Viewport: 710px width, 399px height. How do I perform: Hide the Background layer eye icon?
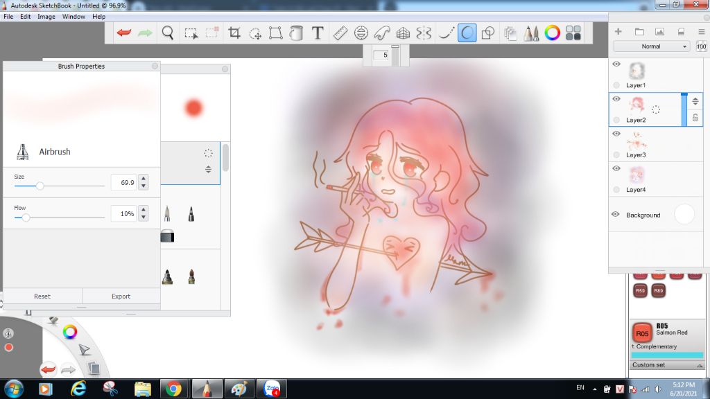pyautogui.click(x=616, y=214)
